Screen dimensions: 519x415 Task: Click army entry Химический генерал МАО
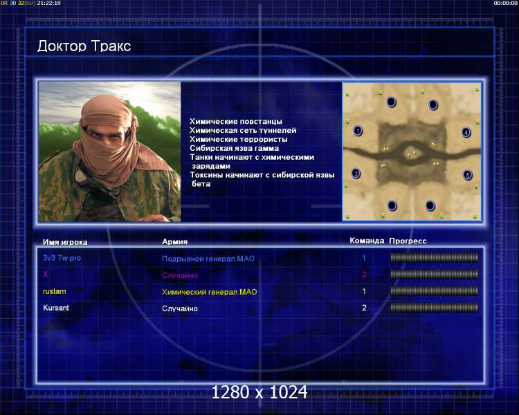(209, 292)
